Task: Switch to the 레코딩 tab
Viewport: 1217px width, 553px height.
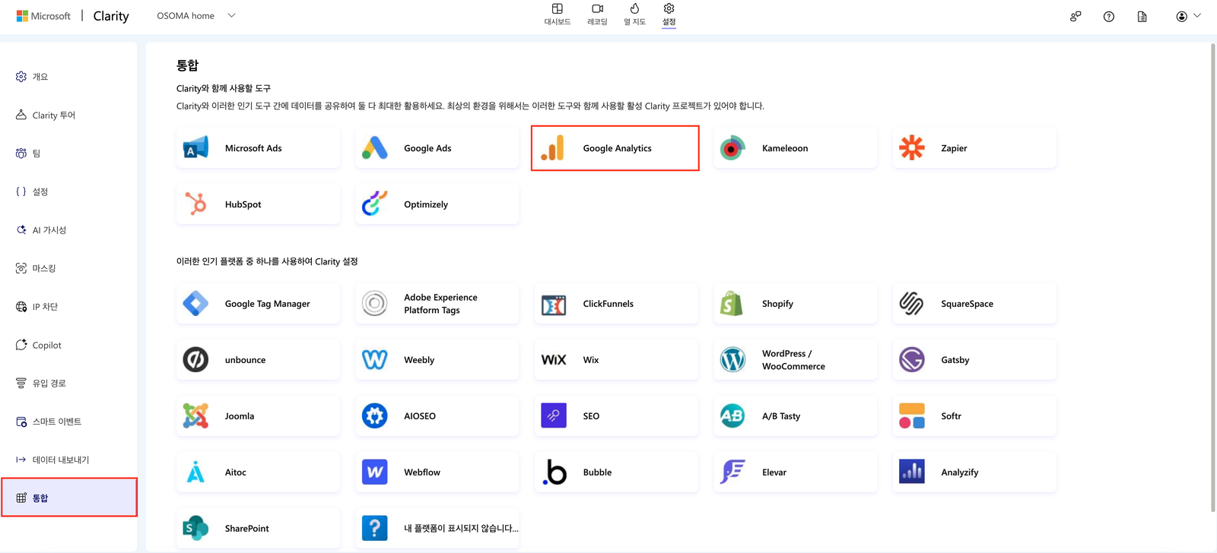Action: pos(597,14)
